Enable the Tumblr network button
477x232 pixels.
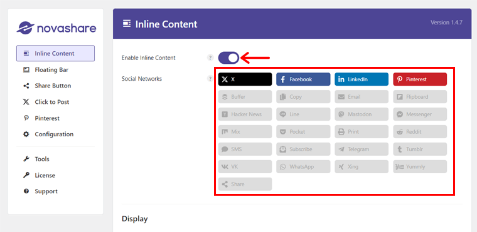pyautogui.click(x=420, y=149)
